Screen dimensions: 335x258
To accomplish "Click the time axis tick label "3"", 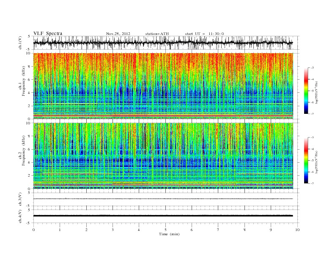I will coord(113,230).
